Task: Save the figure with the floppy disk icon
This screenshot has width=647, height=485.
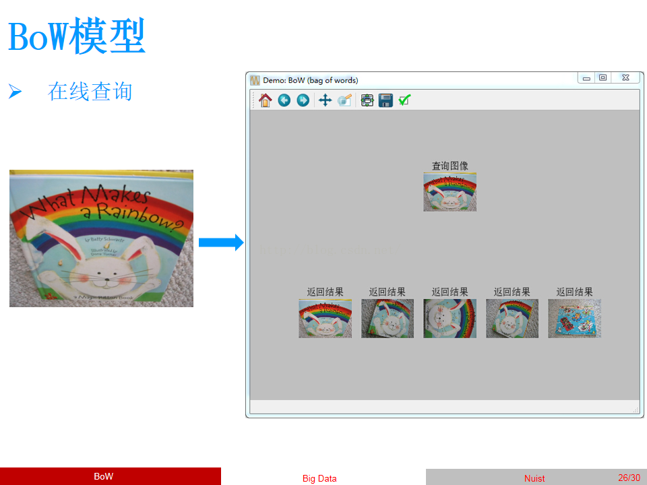Action: click(386, 100)
